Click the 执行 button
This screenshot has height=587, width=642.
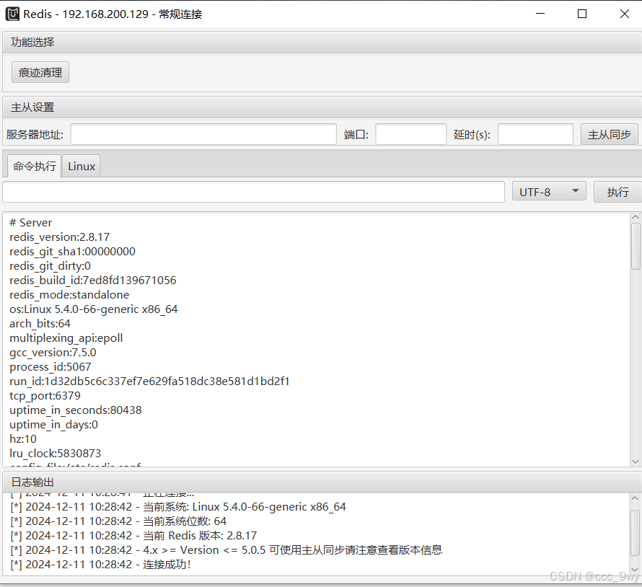click(618, 192)
